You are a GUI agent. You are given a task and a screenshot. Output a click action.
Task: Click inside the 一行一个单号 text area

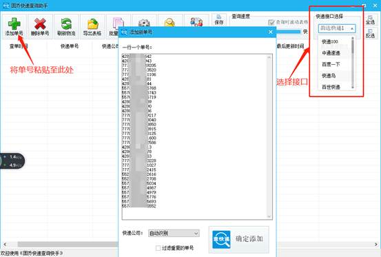click(x=197, y=136)
